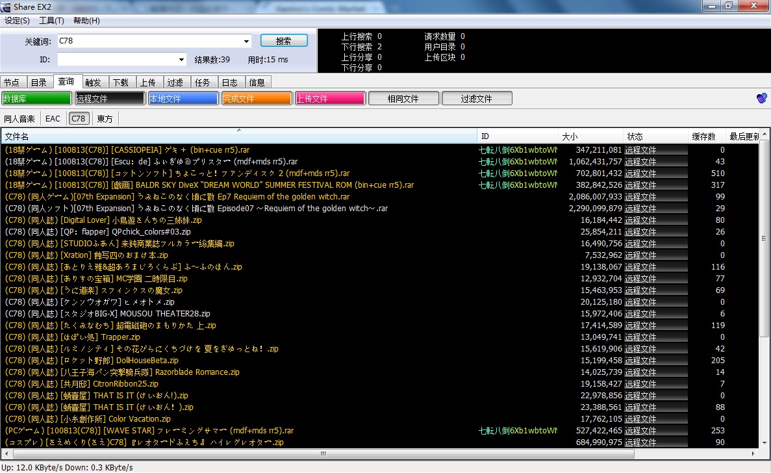Image resolution: width=771 pixels, height=473 pixels.
Task: Click the blue heart icon at right
Action: coord(762,98)
